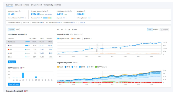The height and width of the screenshot is (93, 173).
Task: Open the Growth report tab
Action: [36, 5]
